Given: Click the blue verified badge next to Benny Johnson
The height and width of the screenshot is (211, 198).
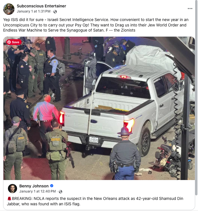Looking at the screenshot, I should tap(52, 186).
